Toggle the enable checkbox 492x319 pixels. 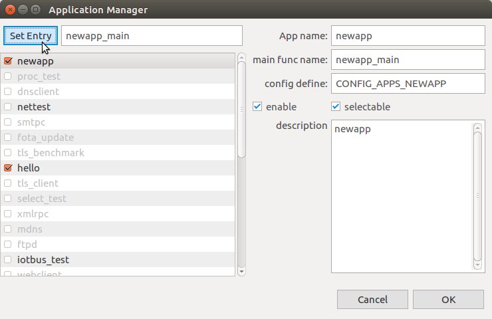(x=257, y=107)
